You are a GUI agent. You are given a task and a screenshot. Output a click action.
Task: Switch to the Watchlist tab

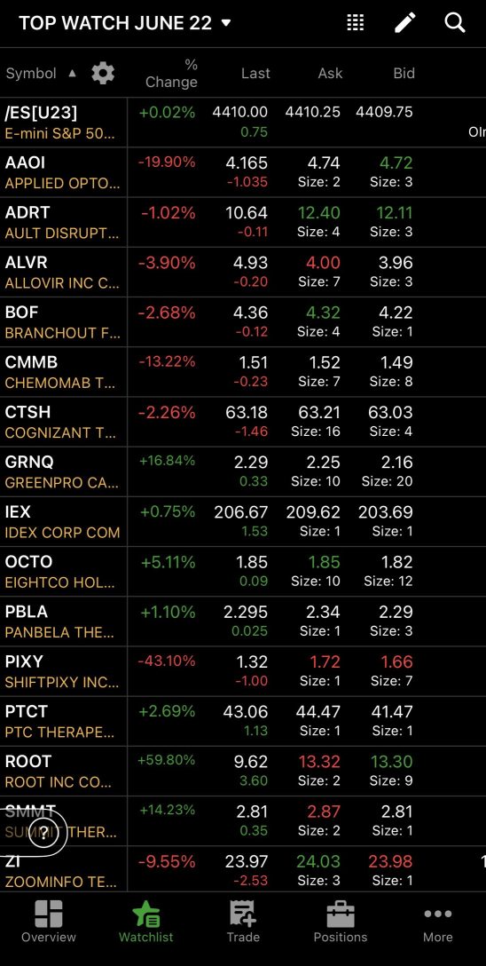[x=145, y=921]
